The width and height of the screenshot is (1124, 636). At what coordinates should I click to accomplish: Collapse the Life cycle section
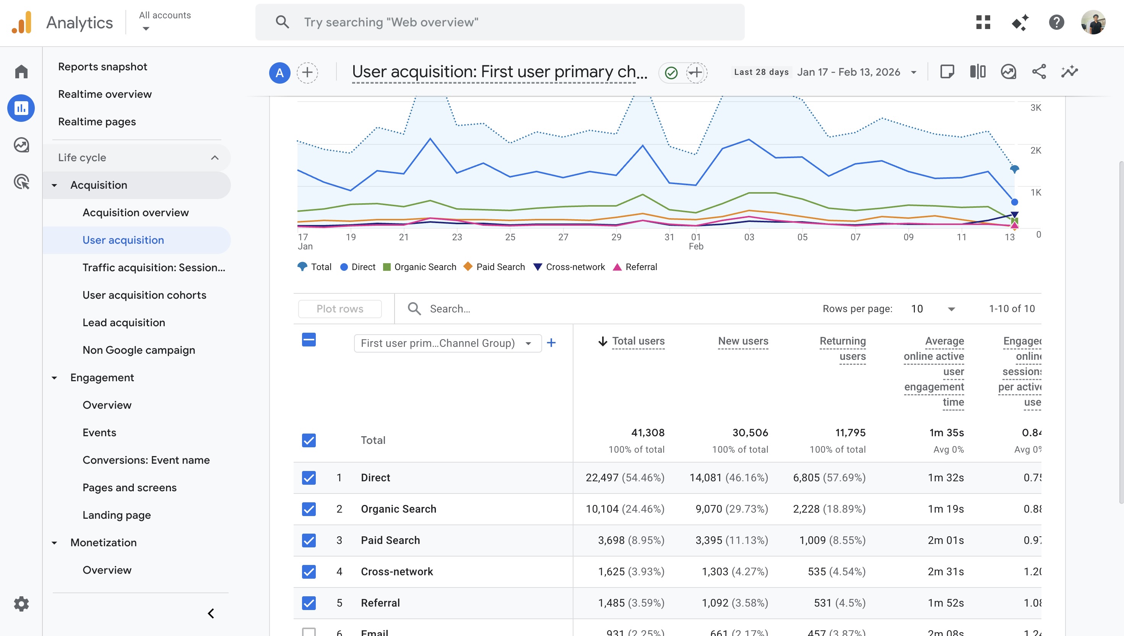(214, 158)
